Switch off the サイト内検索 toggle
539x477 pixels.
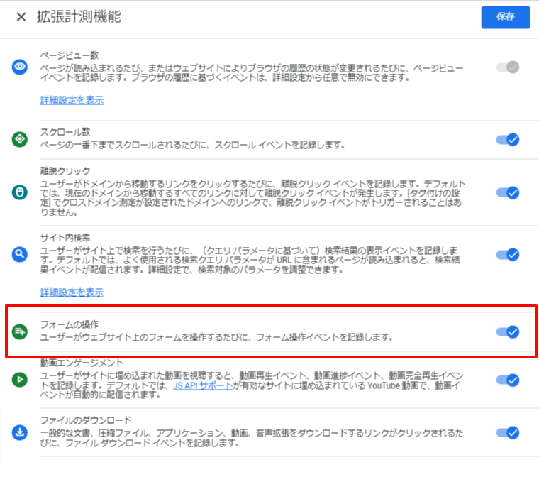coord(508,255)
